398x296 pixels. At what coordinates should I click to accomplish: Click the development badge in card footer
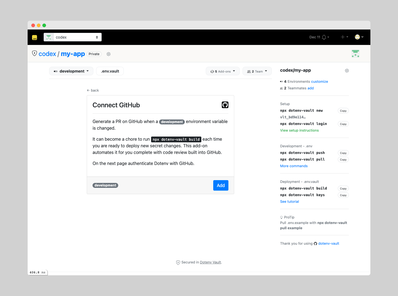point(105,185)
